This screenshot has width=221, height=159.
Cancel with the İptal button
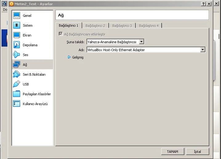(198, 152)
